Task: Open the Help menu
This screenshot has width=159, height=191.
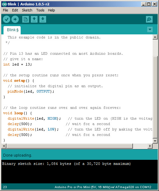Action: [x=51, y=10]
